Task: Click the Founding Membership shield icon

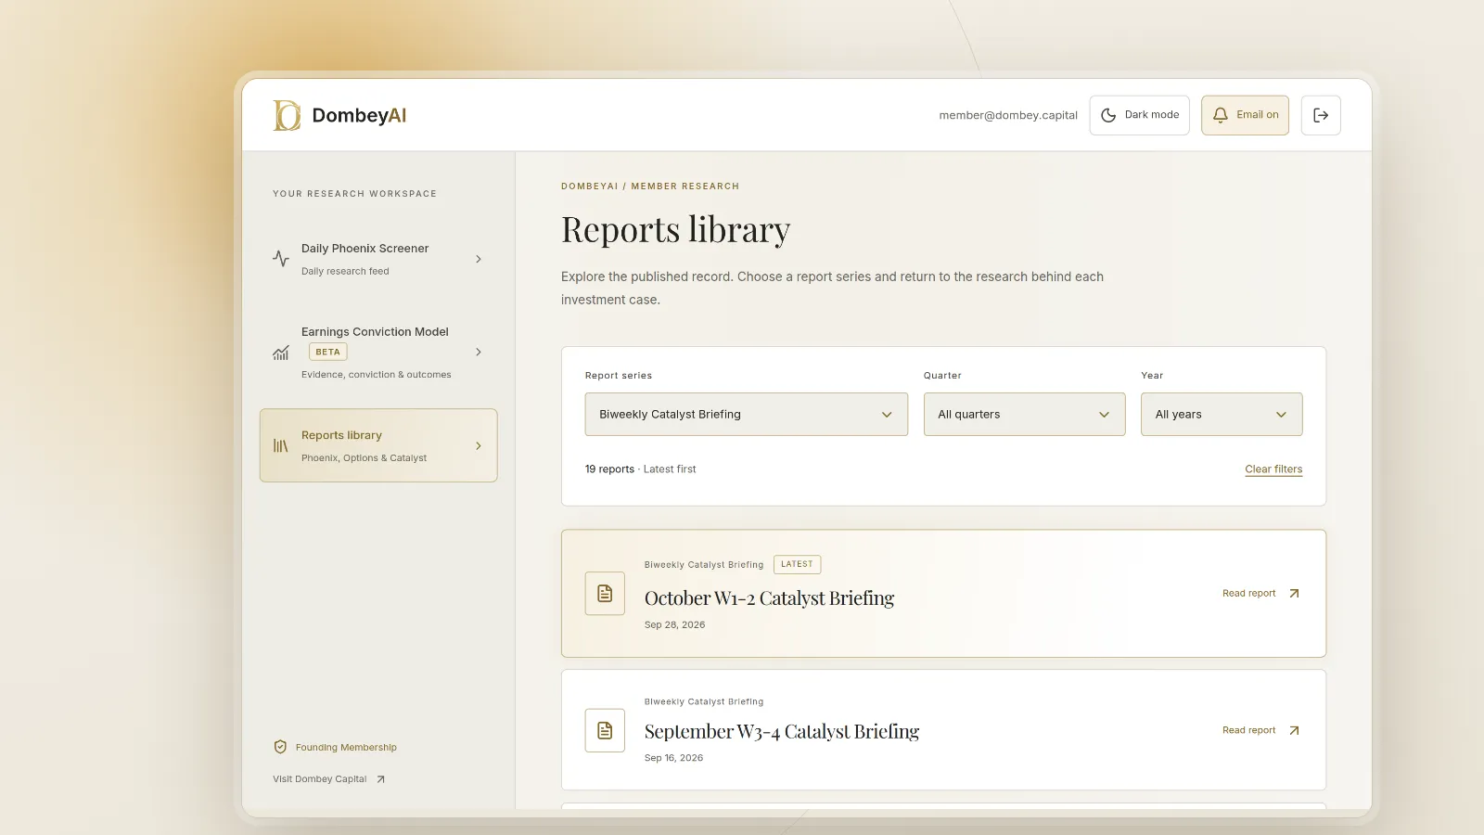Action: pyautogui.click(x=280, y=747)
